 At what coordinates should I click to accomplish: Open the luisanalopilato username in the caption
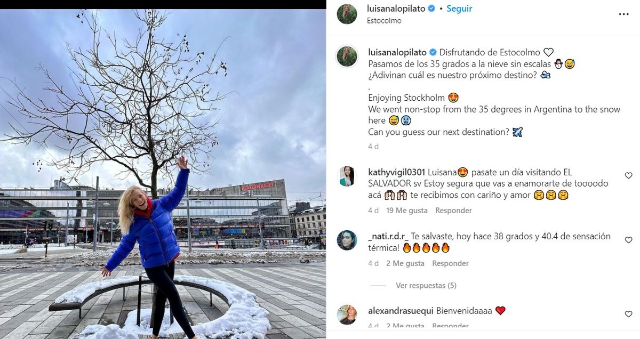[x=398, y=52]
